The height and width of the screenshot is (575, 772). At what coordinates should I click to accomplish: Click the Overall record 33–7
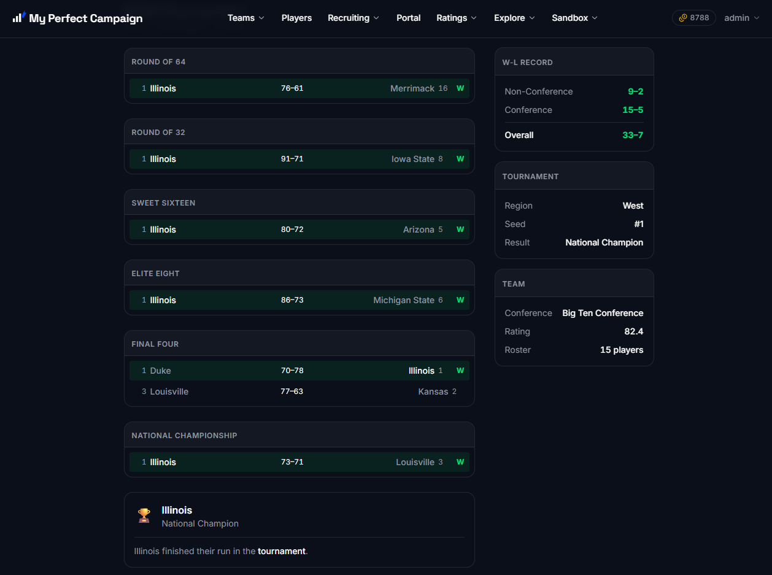633,135
